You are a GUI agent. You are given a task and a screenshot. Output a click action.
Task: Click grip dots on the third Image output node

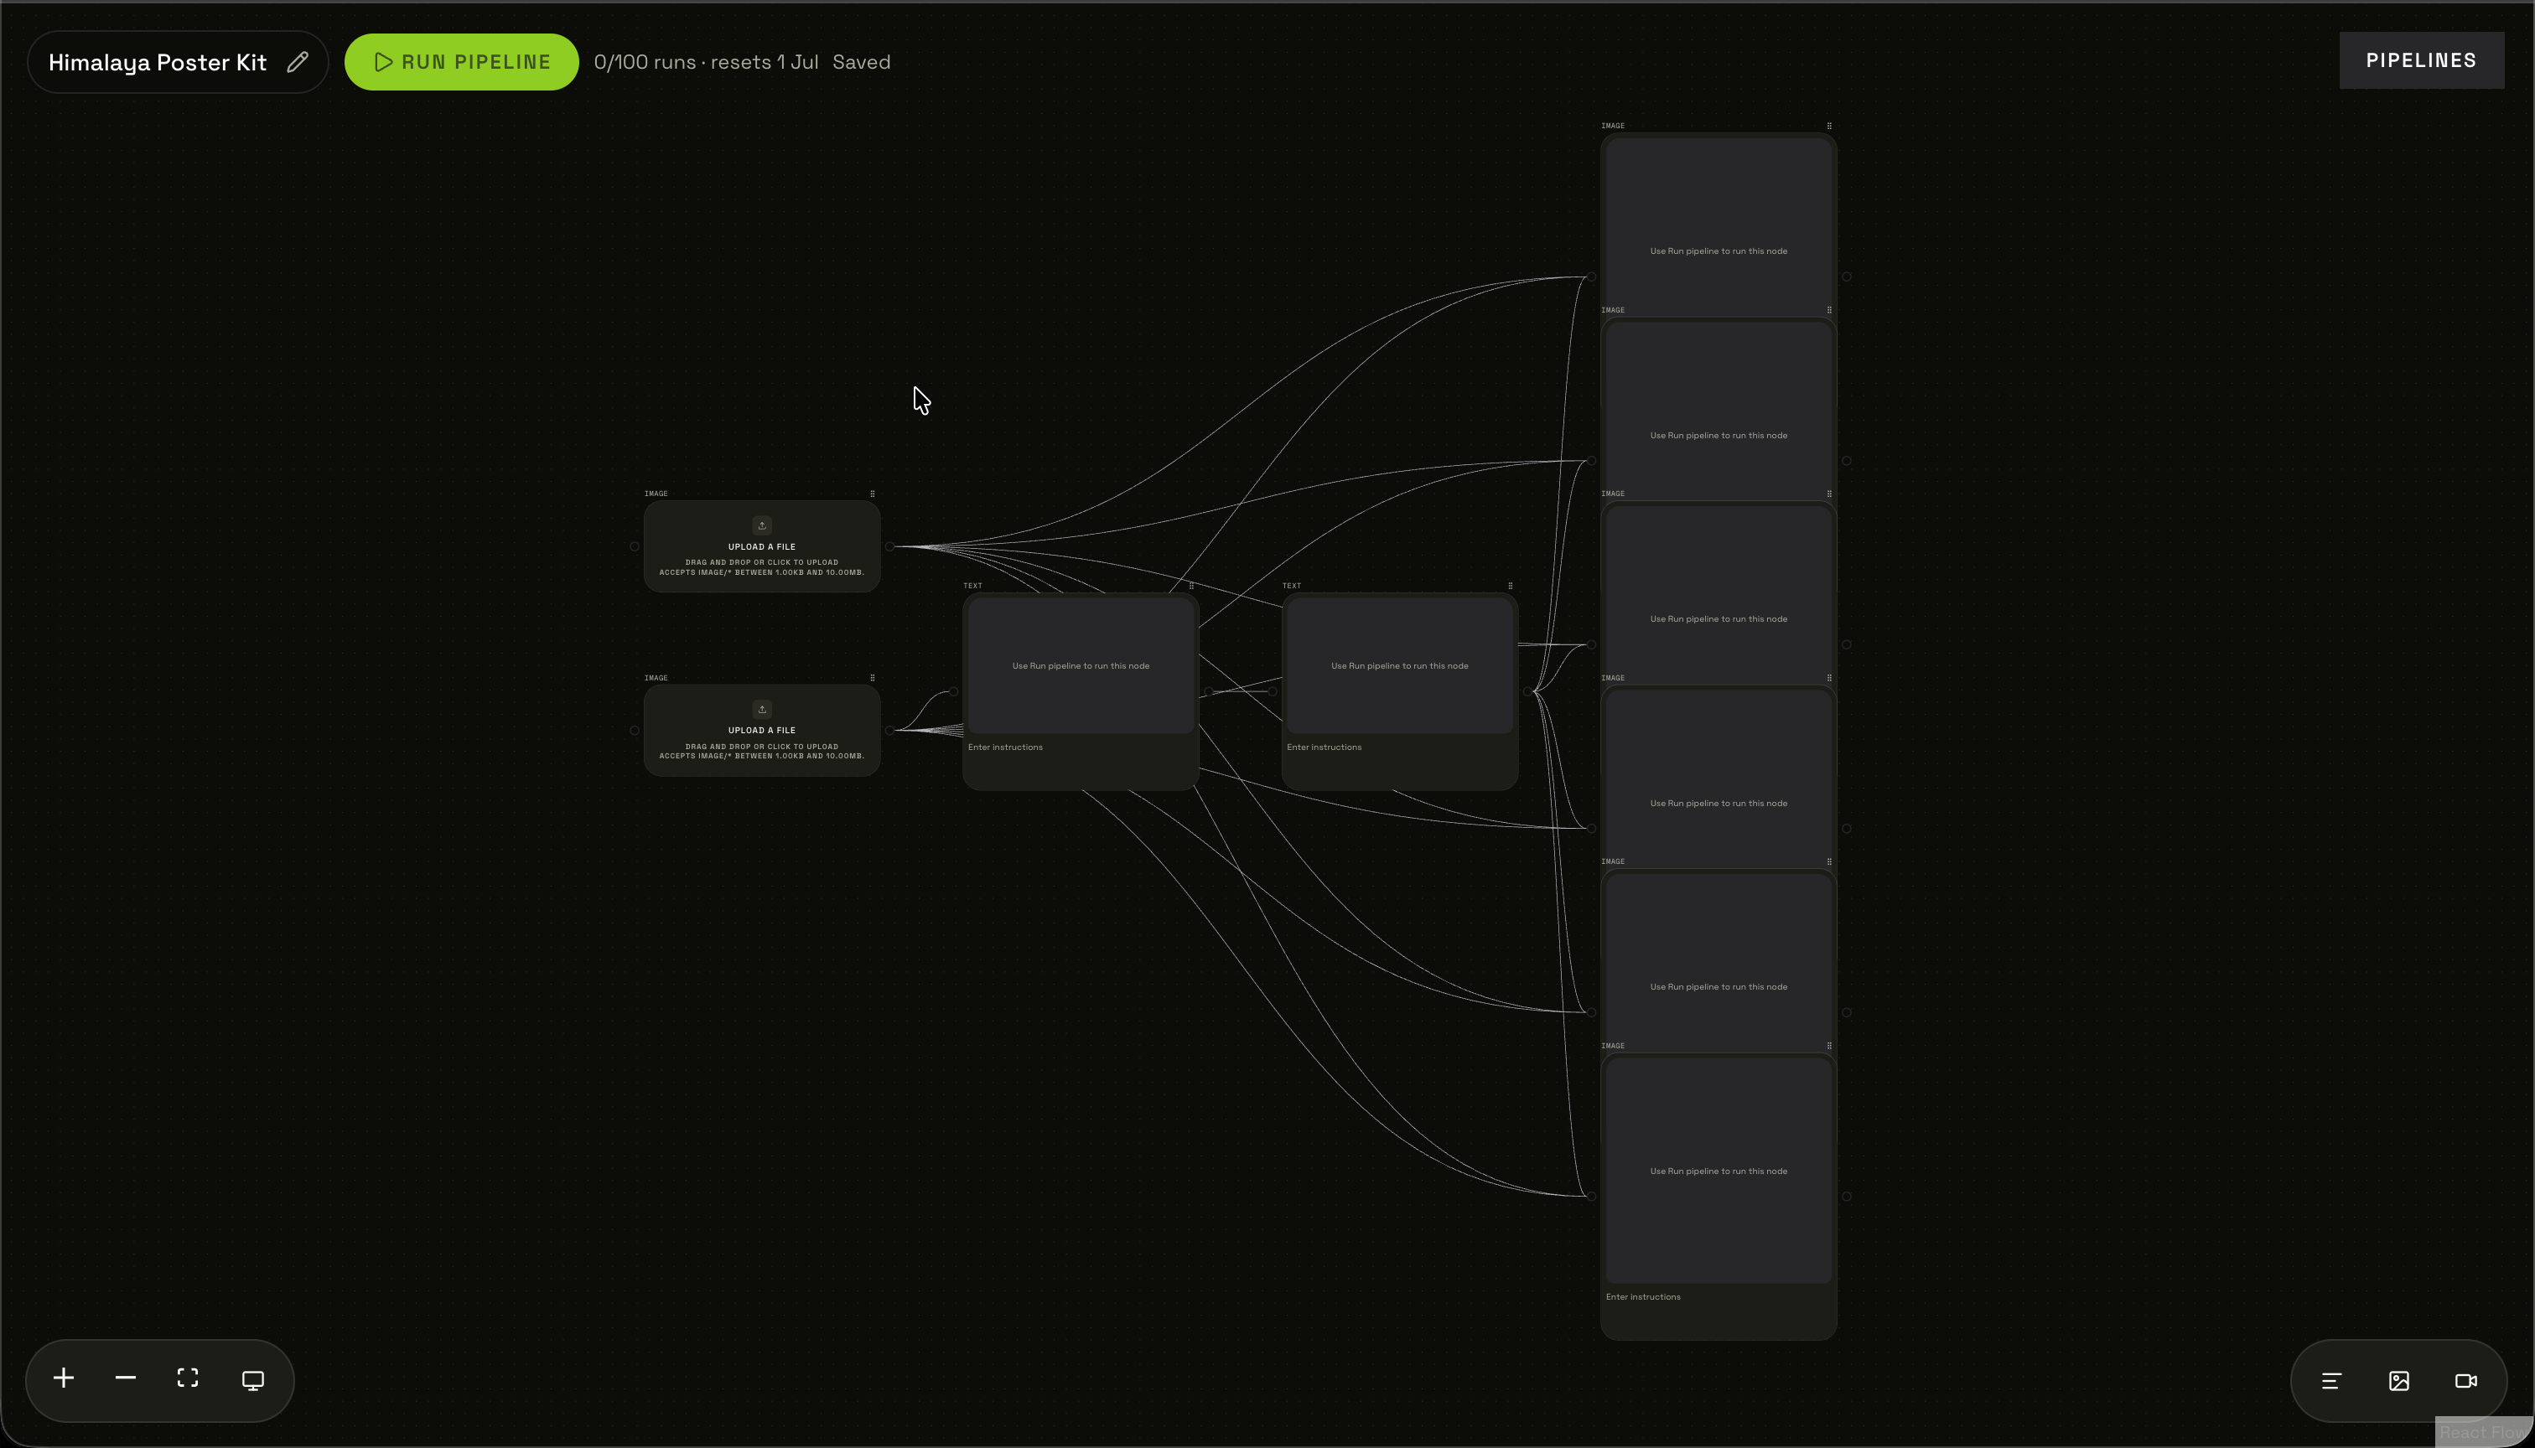tap(1828, 494)
